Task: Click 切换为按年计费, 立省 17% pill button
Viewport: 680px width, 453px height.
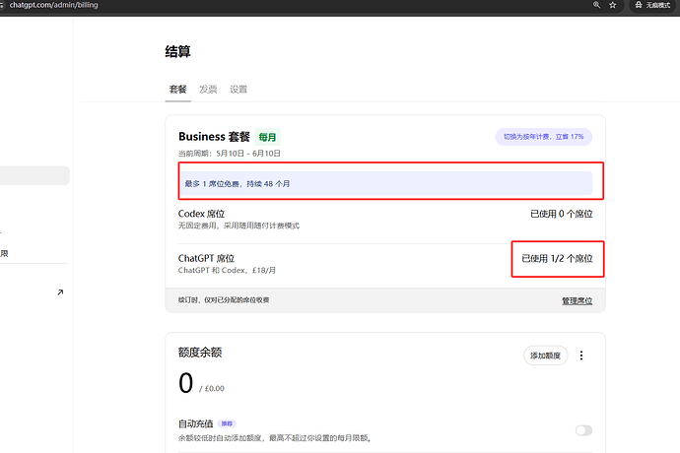Action: 543,137
